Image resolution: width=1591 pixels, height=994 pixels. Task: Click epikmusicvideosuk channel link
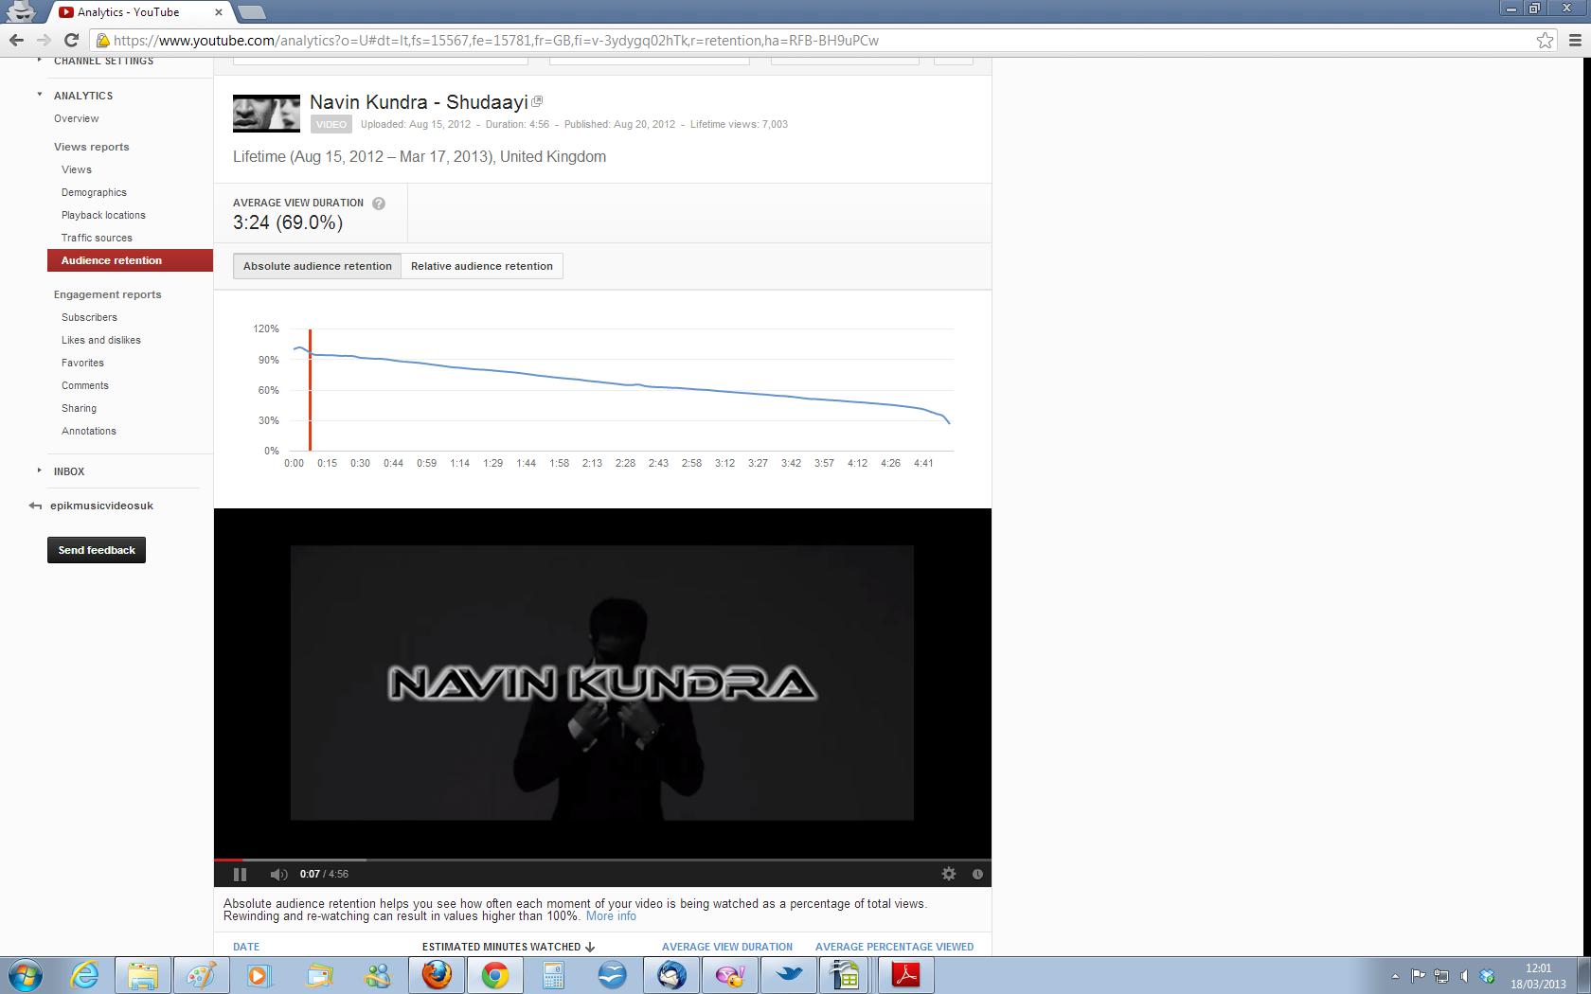101,506
